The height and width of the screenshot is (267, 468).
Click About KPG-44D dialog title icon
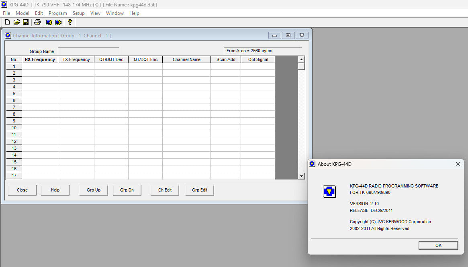(312, 164)
